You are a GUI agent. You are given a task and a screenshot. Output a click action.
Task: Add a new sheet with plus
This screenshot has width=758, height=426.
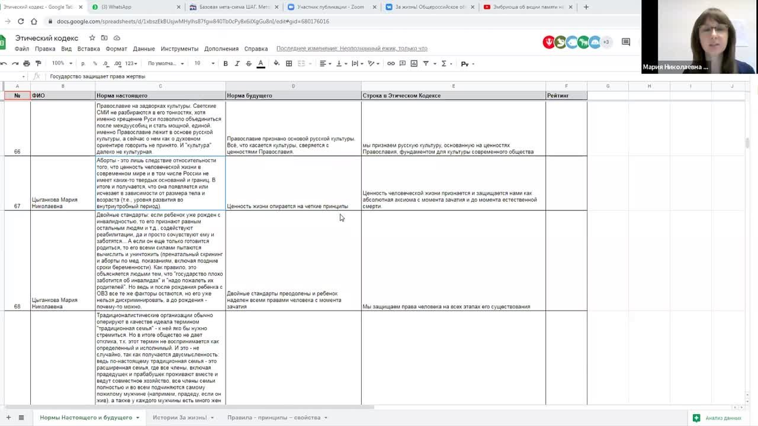8,418
